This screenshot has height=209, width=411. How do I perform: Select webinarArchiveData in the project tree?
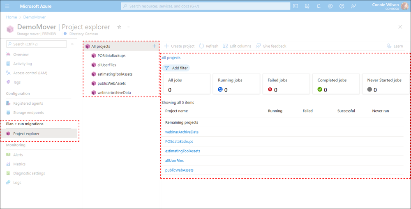point(114,92)
